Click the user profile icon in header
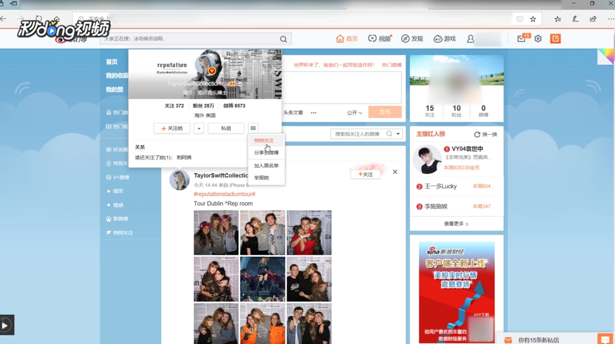Image resolution: width=615 pixels, height=344 pixels. (470, 39)
